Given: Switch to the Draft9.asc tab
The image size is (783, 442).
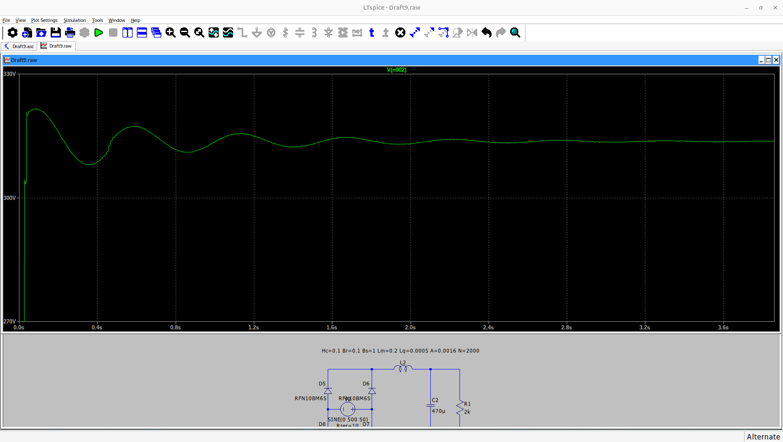Looking at the screenshot, I should (x=19, y=46).
